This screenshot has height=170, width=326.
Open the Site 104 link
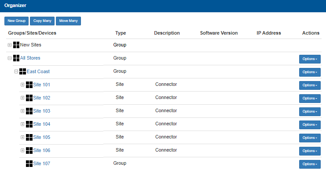42,124
